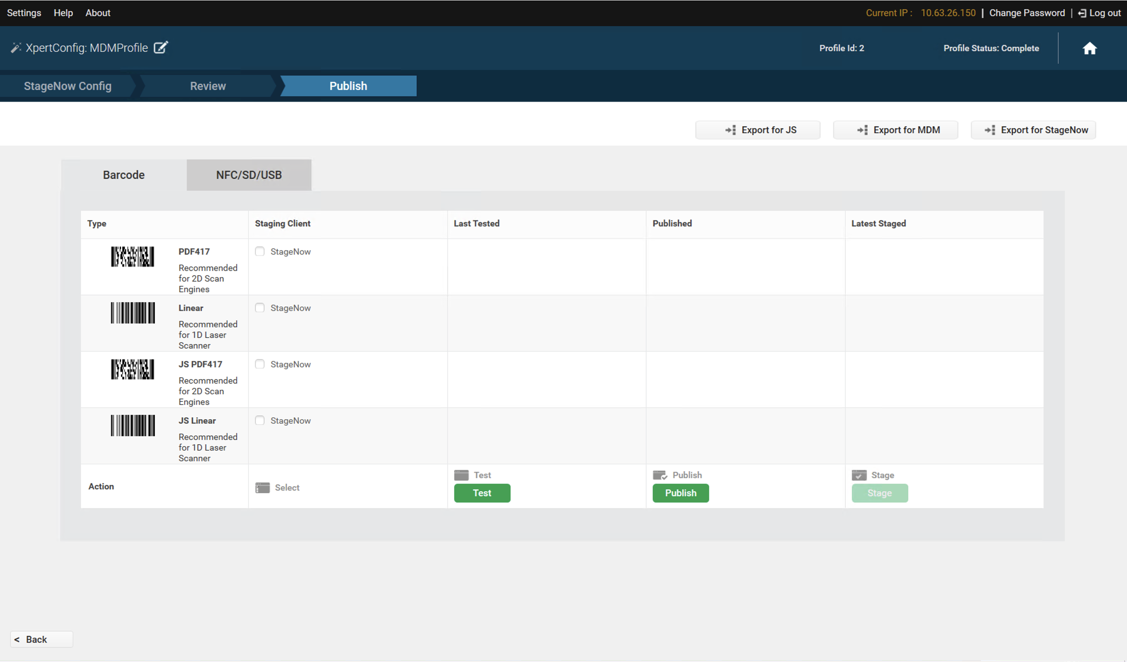
Task: Switch to the NFC/SD/USB tab
Action: (x=249, y=175)
